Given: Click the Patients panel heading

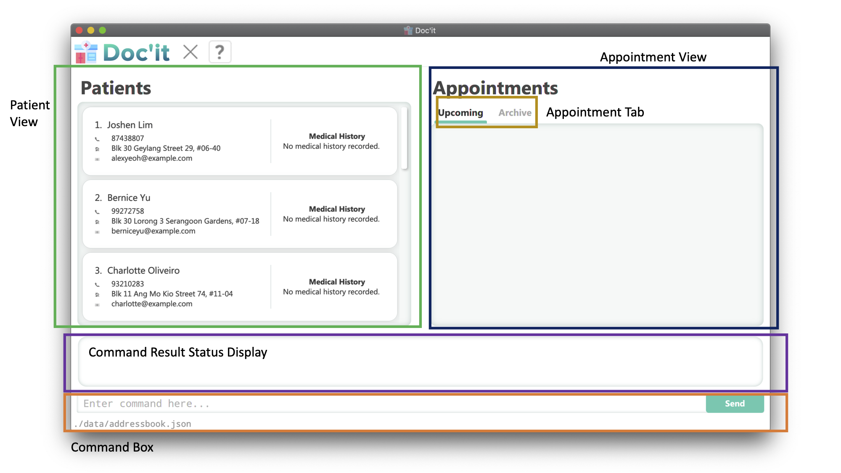Looking at the screenshot, I should 116,88.
